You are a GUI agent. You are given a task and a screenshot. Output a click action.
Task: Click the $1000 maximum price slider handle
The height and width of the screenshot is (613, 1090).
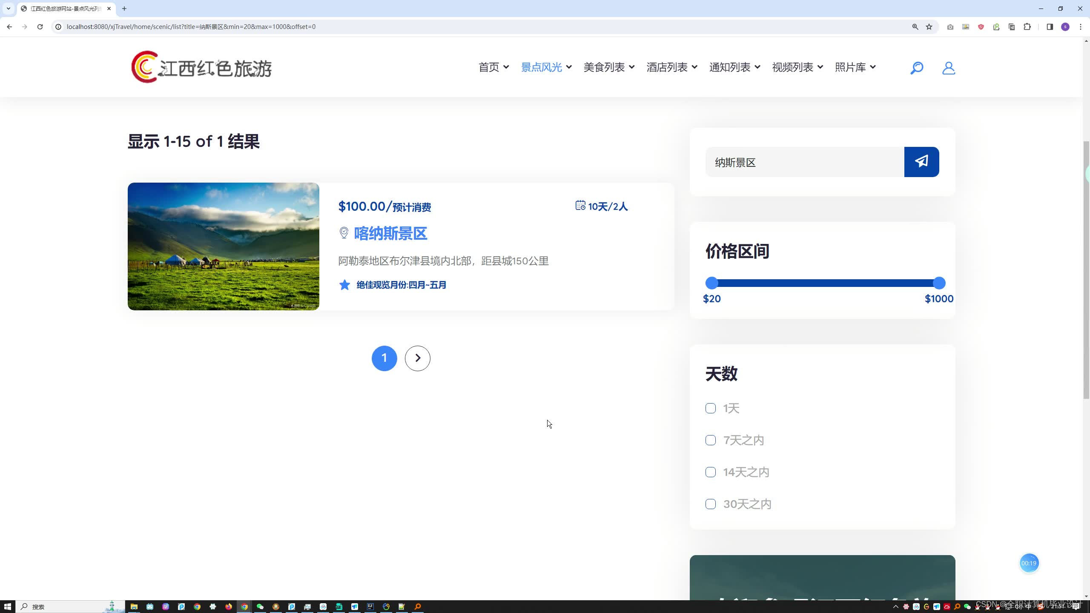tap(939, 283)
